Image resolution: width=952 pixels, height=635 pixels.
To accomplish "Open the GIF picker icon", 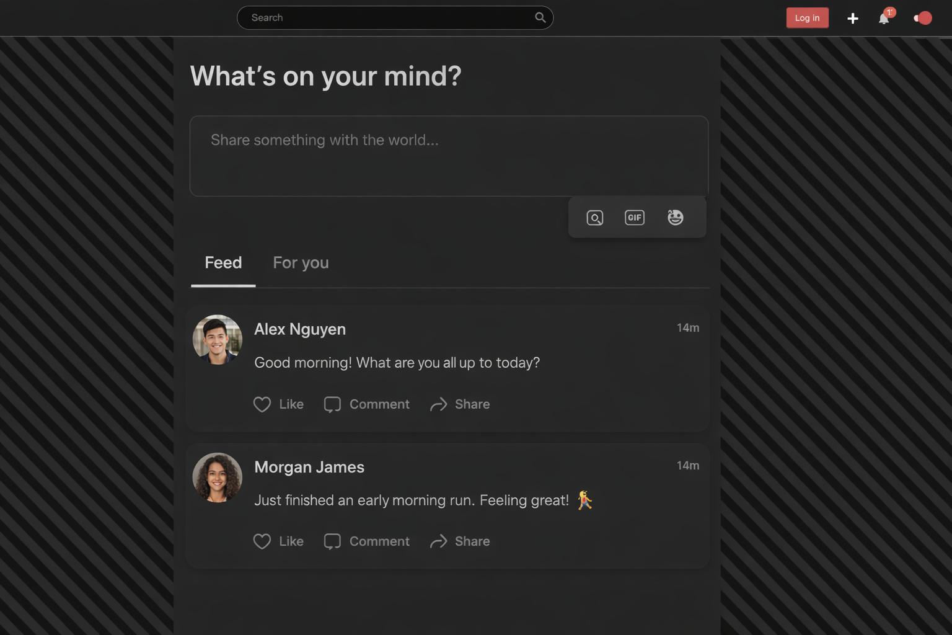I will 635,218.
